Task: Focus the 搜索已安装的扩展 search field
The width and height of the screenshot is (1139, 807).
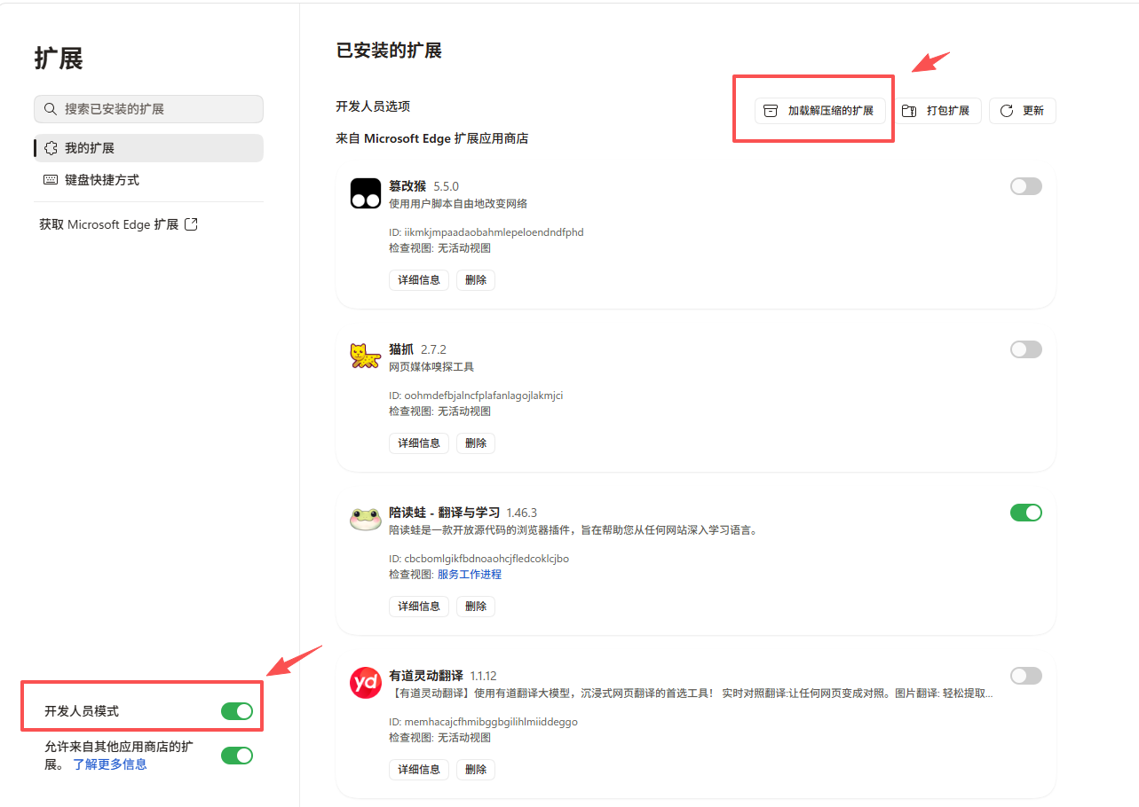Action: coord(148,109)
